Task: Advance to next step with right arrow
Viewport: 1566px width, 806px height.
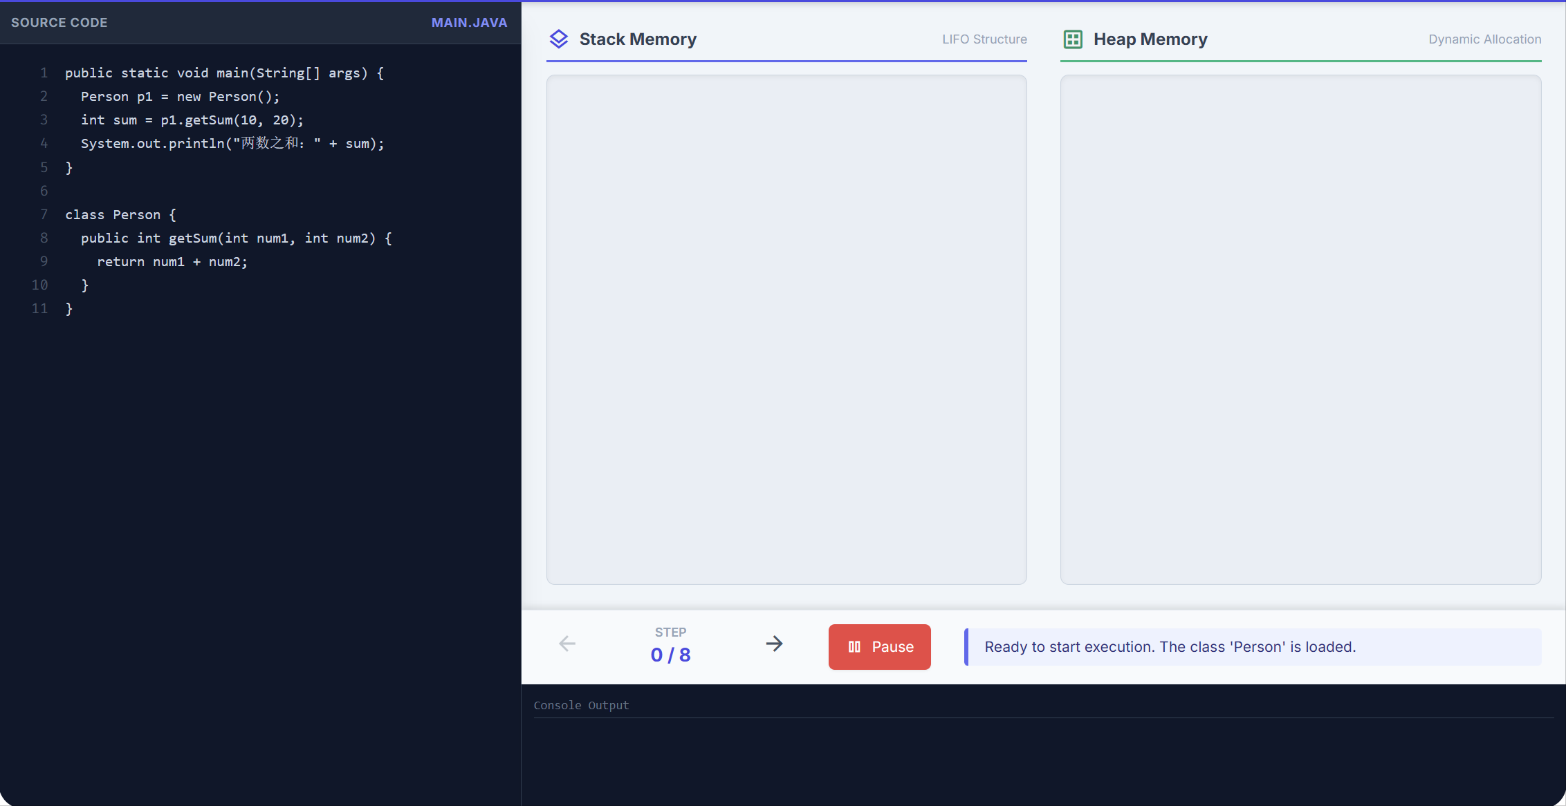Action: [x=774, y=644]
